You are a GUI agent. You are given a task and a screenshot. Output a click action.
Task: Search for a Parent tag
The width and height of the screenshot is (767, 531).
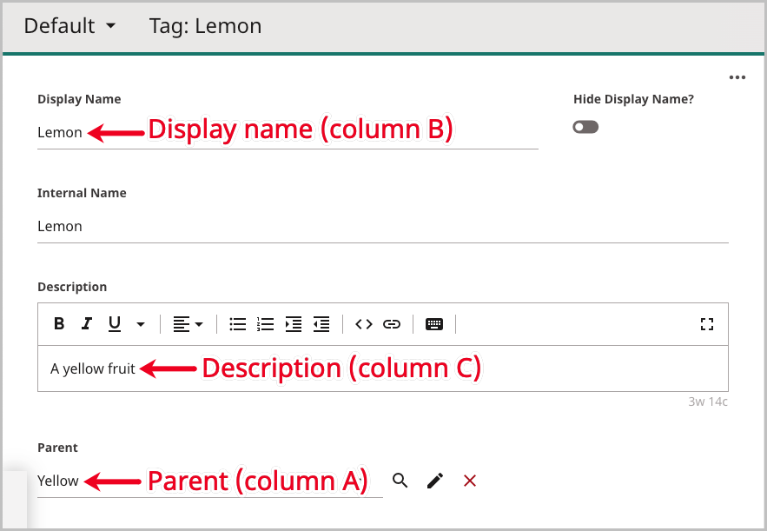[400, 481]
